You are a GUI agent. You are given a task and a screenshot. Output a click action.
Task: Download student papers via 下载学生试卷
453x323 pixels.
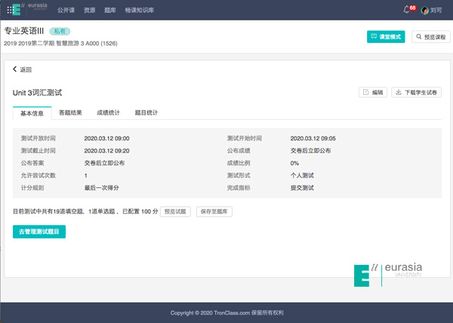tap(416, 92)
